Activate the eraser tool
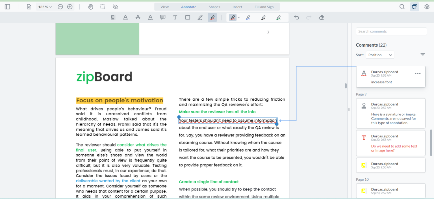Viewport: 434px width, 199px height. 321,17
